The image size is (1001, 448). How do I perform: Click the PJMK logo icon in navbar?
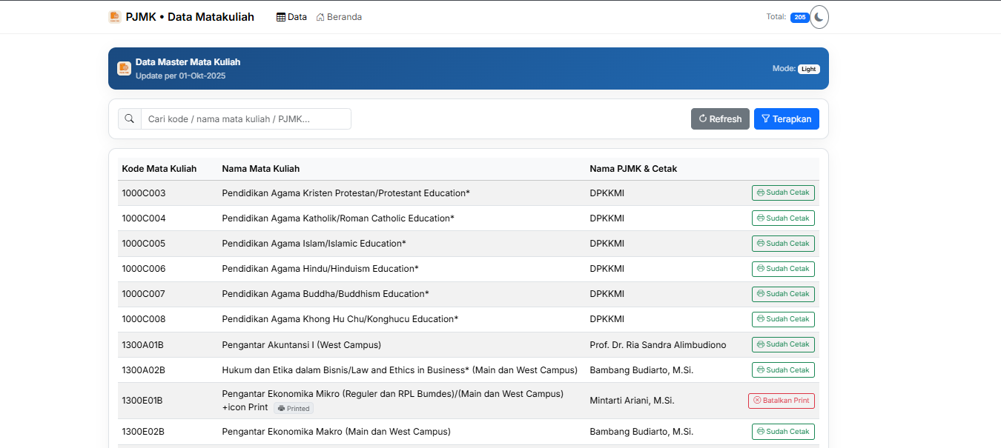point(114,17)
